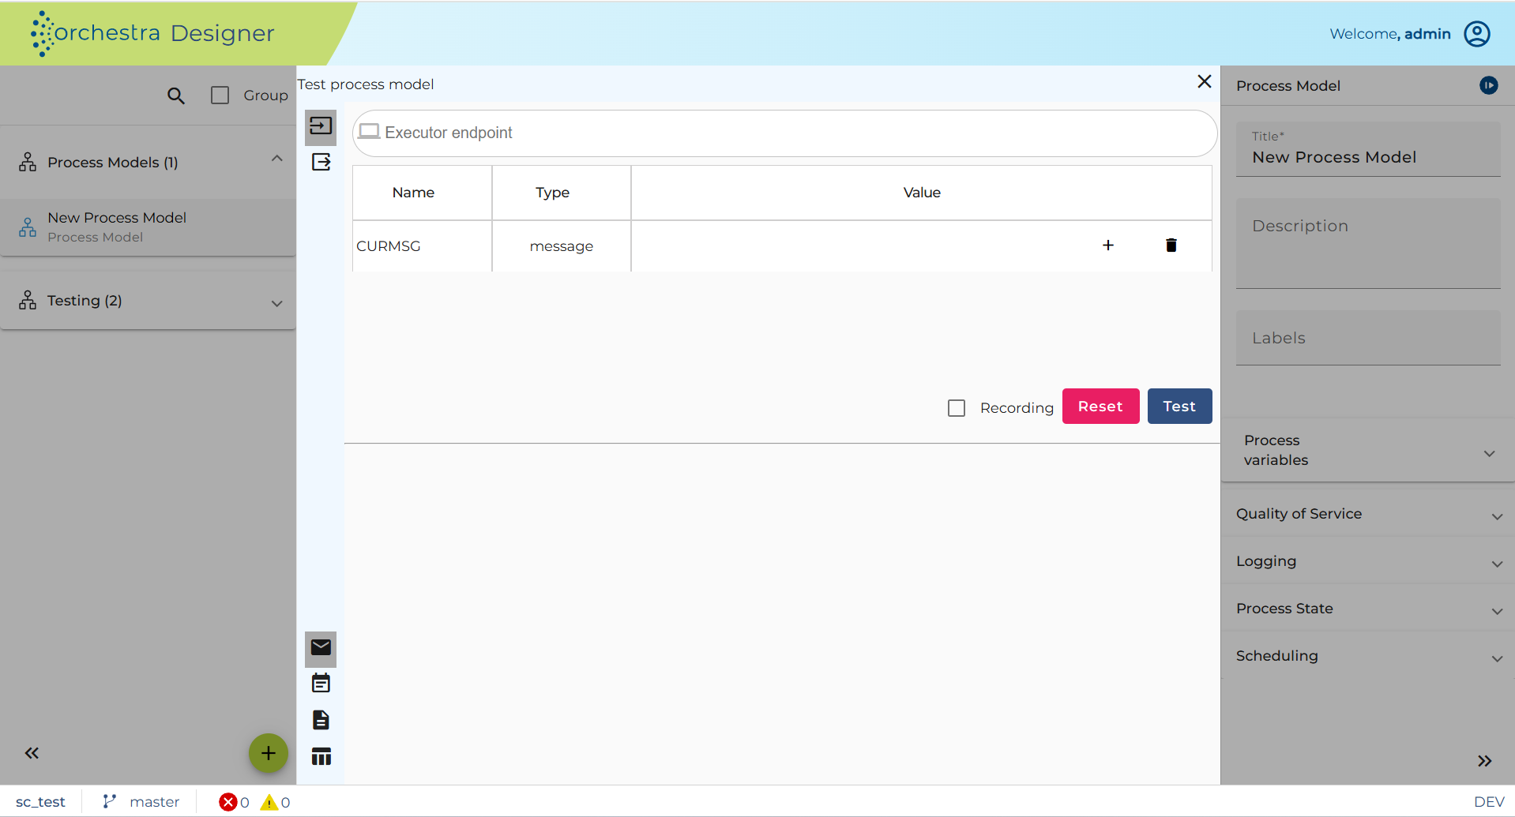Expand the Process State section

(x=1368, y=609)
